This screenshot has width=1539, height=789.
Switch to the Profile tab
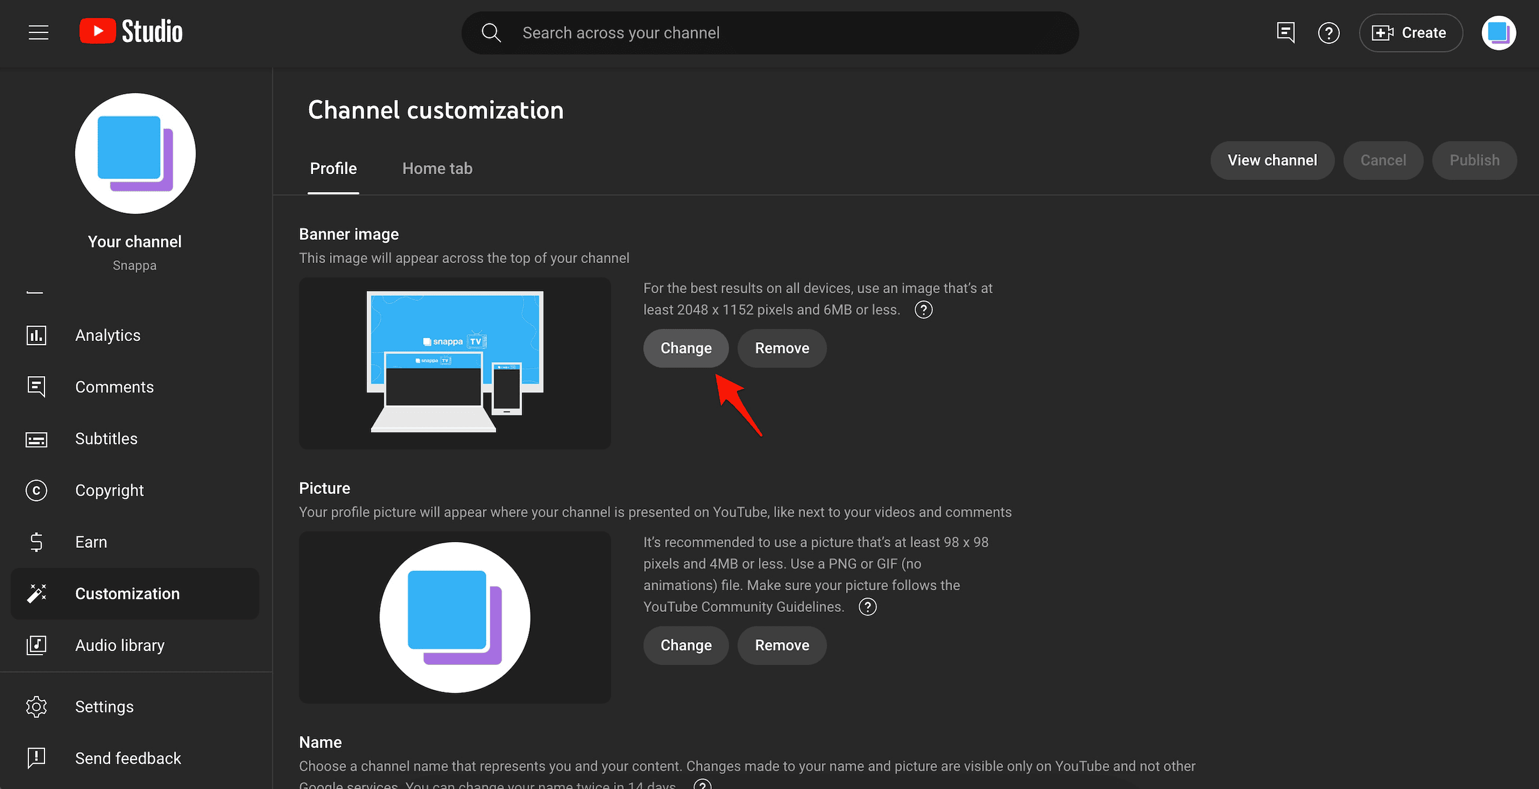(x=333, y=168)
